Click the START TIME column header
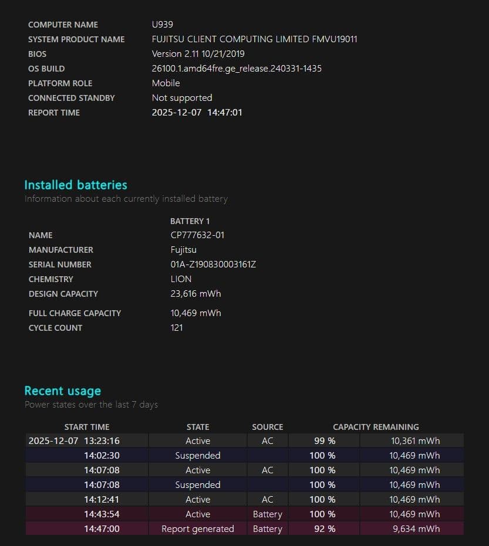489x546 pixels. click(x=87, y=427)
